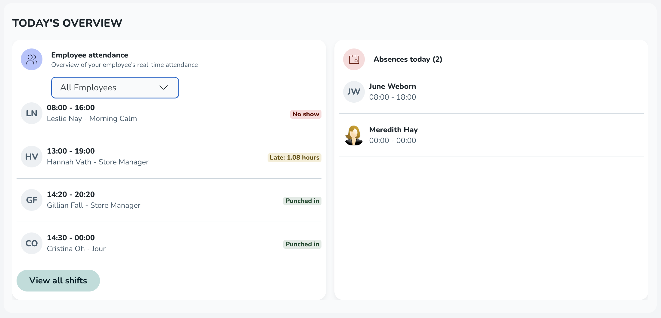Click the dropdown chevron arrow

click(x=163, y=88)
